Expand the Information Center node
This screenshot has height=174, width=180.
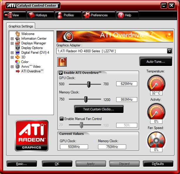point(12,39)
